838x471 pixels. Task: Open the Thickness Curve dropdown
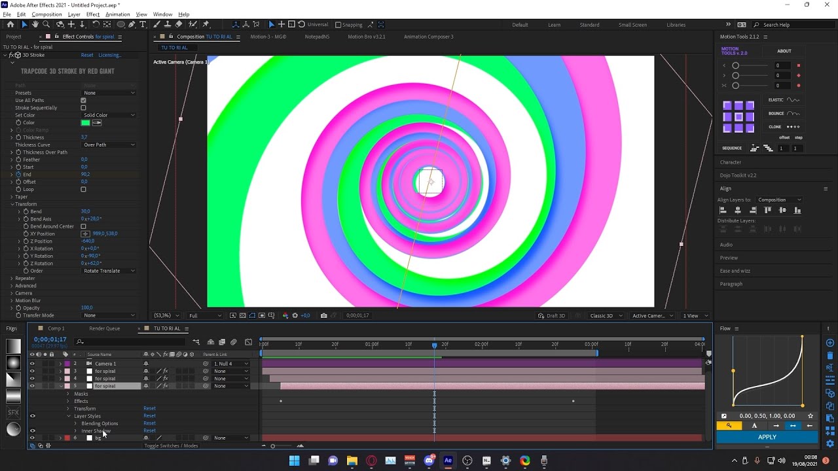click(x=109, y=145)
